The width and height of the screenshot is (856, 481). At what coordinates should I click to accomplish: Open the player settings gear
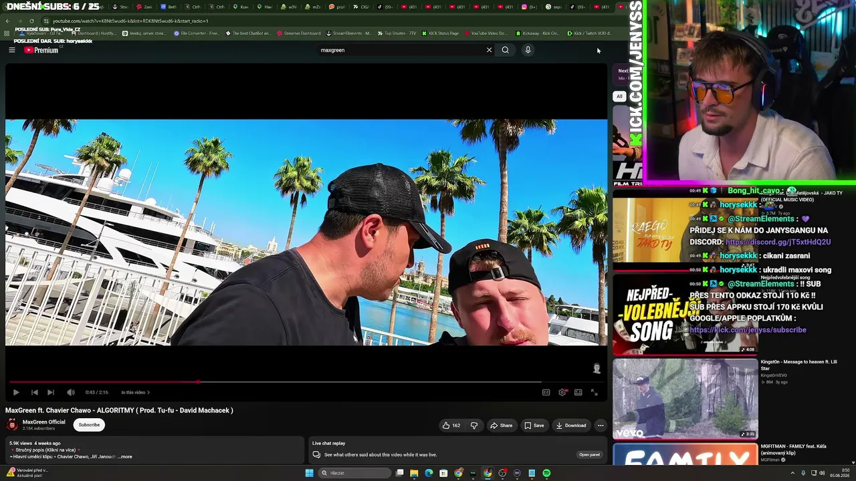pyautogui.click(x=562, y=392)
